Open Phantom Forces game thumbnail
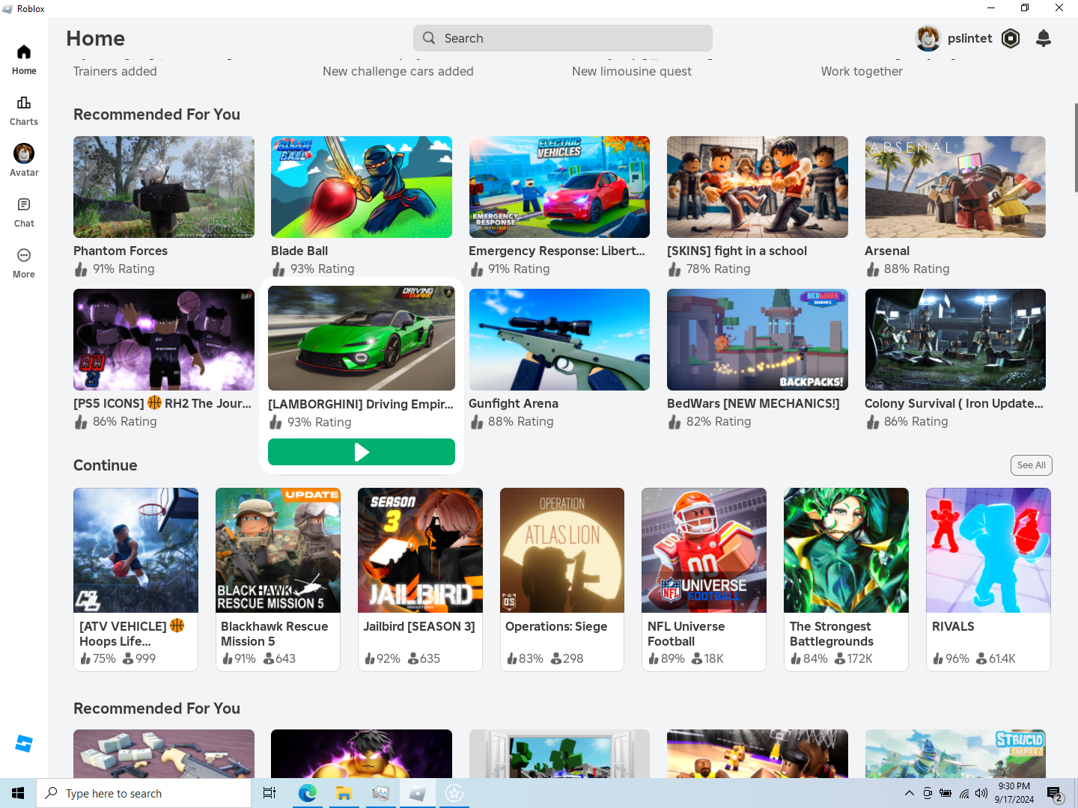The height and width of the screenshot is (808, 1078). 164,187
